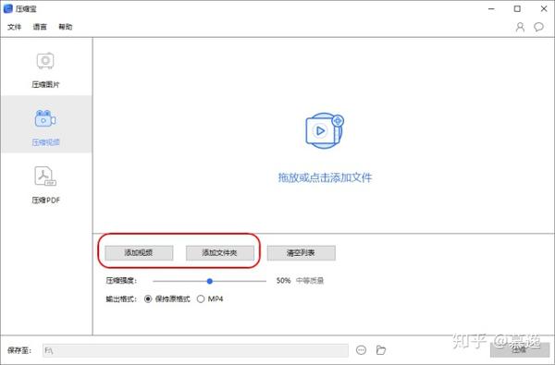Select the 压缩图片 sidebar icon

point(45,61)
